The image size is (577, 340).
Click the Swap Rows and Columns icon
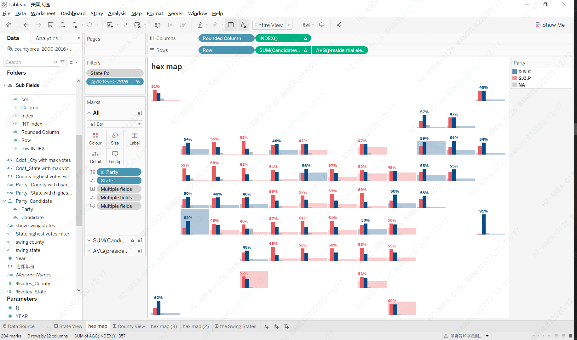(158, 25)
